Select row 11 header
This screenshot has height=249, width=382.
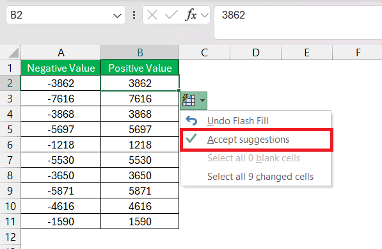coord(10,221)
